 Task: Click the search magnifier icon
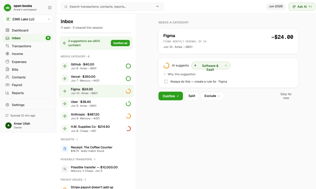[x=66, y=7]
